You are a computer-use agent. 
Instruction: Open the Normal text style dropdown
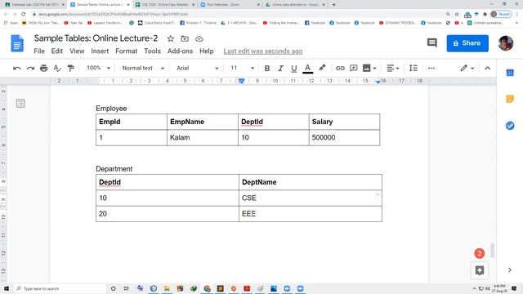pyautogui.click(x=143, y=68)
